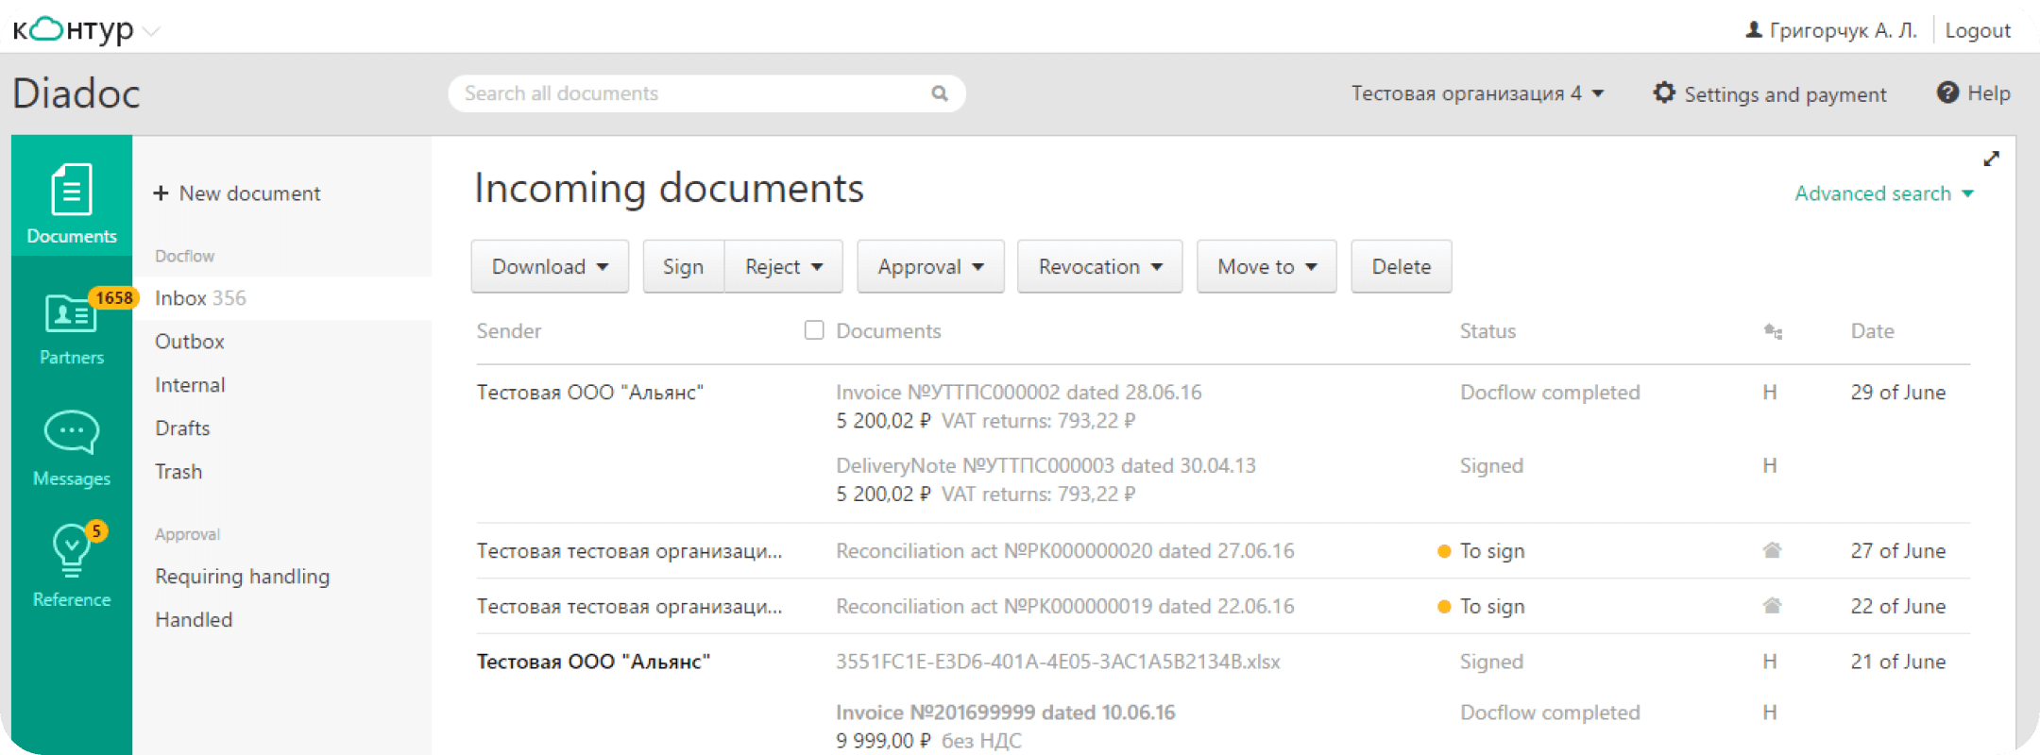This screenshot has height=755, width=2040.
Task: Open the Reference lightbulb icon
Action: click(x=72, y=549)
